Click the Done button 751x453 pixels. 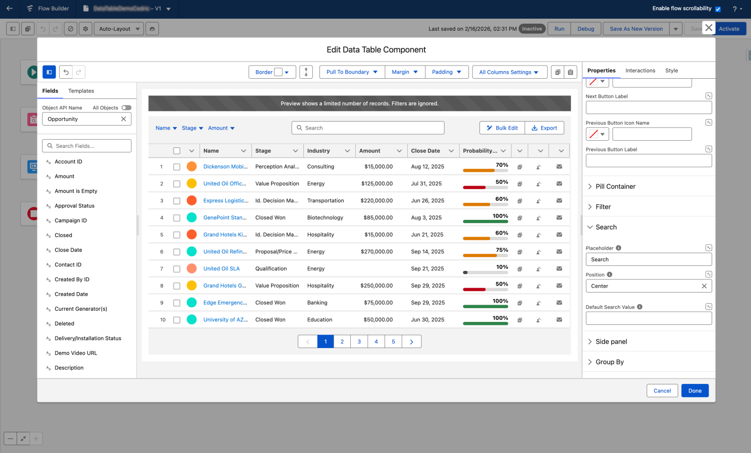pyautogui.click(x=695, y=391)
